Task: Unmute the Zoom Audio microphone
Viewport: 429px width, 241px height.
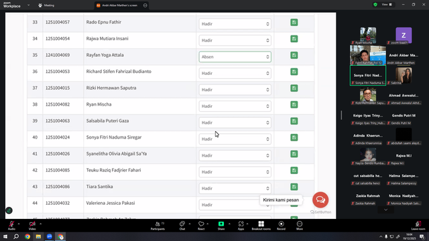Action: [x=11, y=226]
